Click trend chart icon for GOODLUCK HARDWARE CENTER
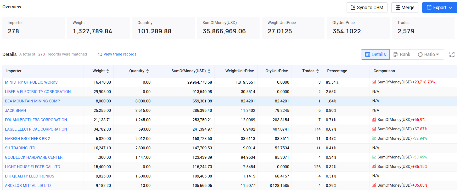 [374, 157]
